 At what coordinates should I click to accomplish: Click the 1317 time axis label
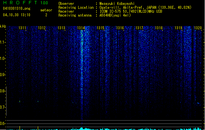pos(139,28)
